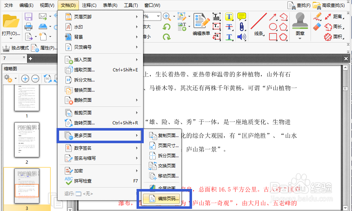The height and width of the screenshot is (211, 352).
Task: Expand the 图章 stamp dropdown arrow
Action: [x=300, y=38]
